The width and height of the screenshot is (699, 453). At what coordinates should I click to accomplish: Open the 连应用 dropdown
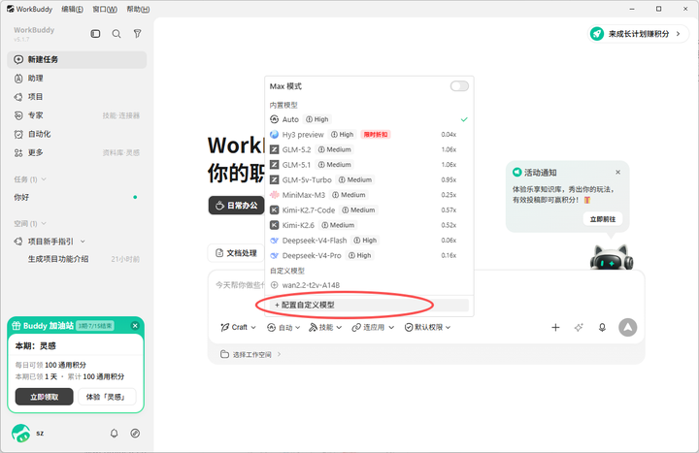tap(373, 328)
